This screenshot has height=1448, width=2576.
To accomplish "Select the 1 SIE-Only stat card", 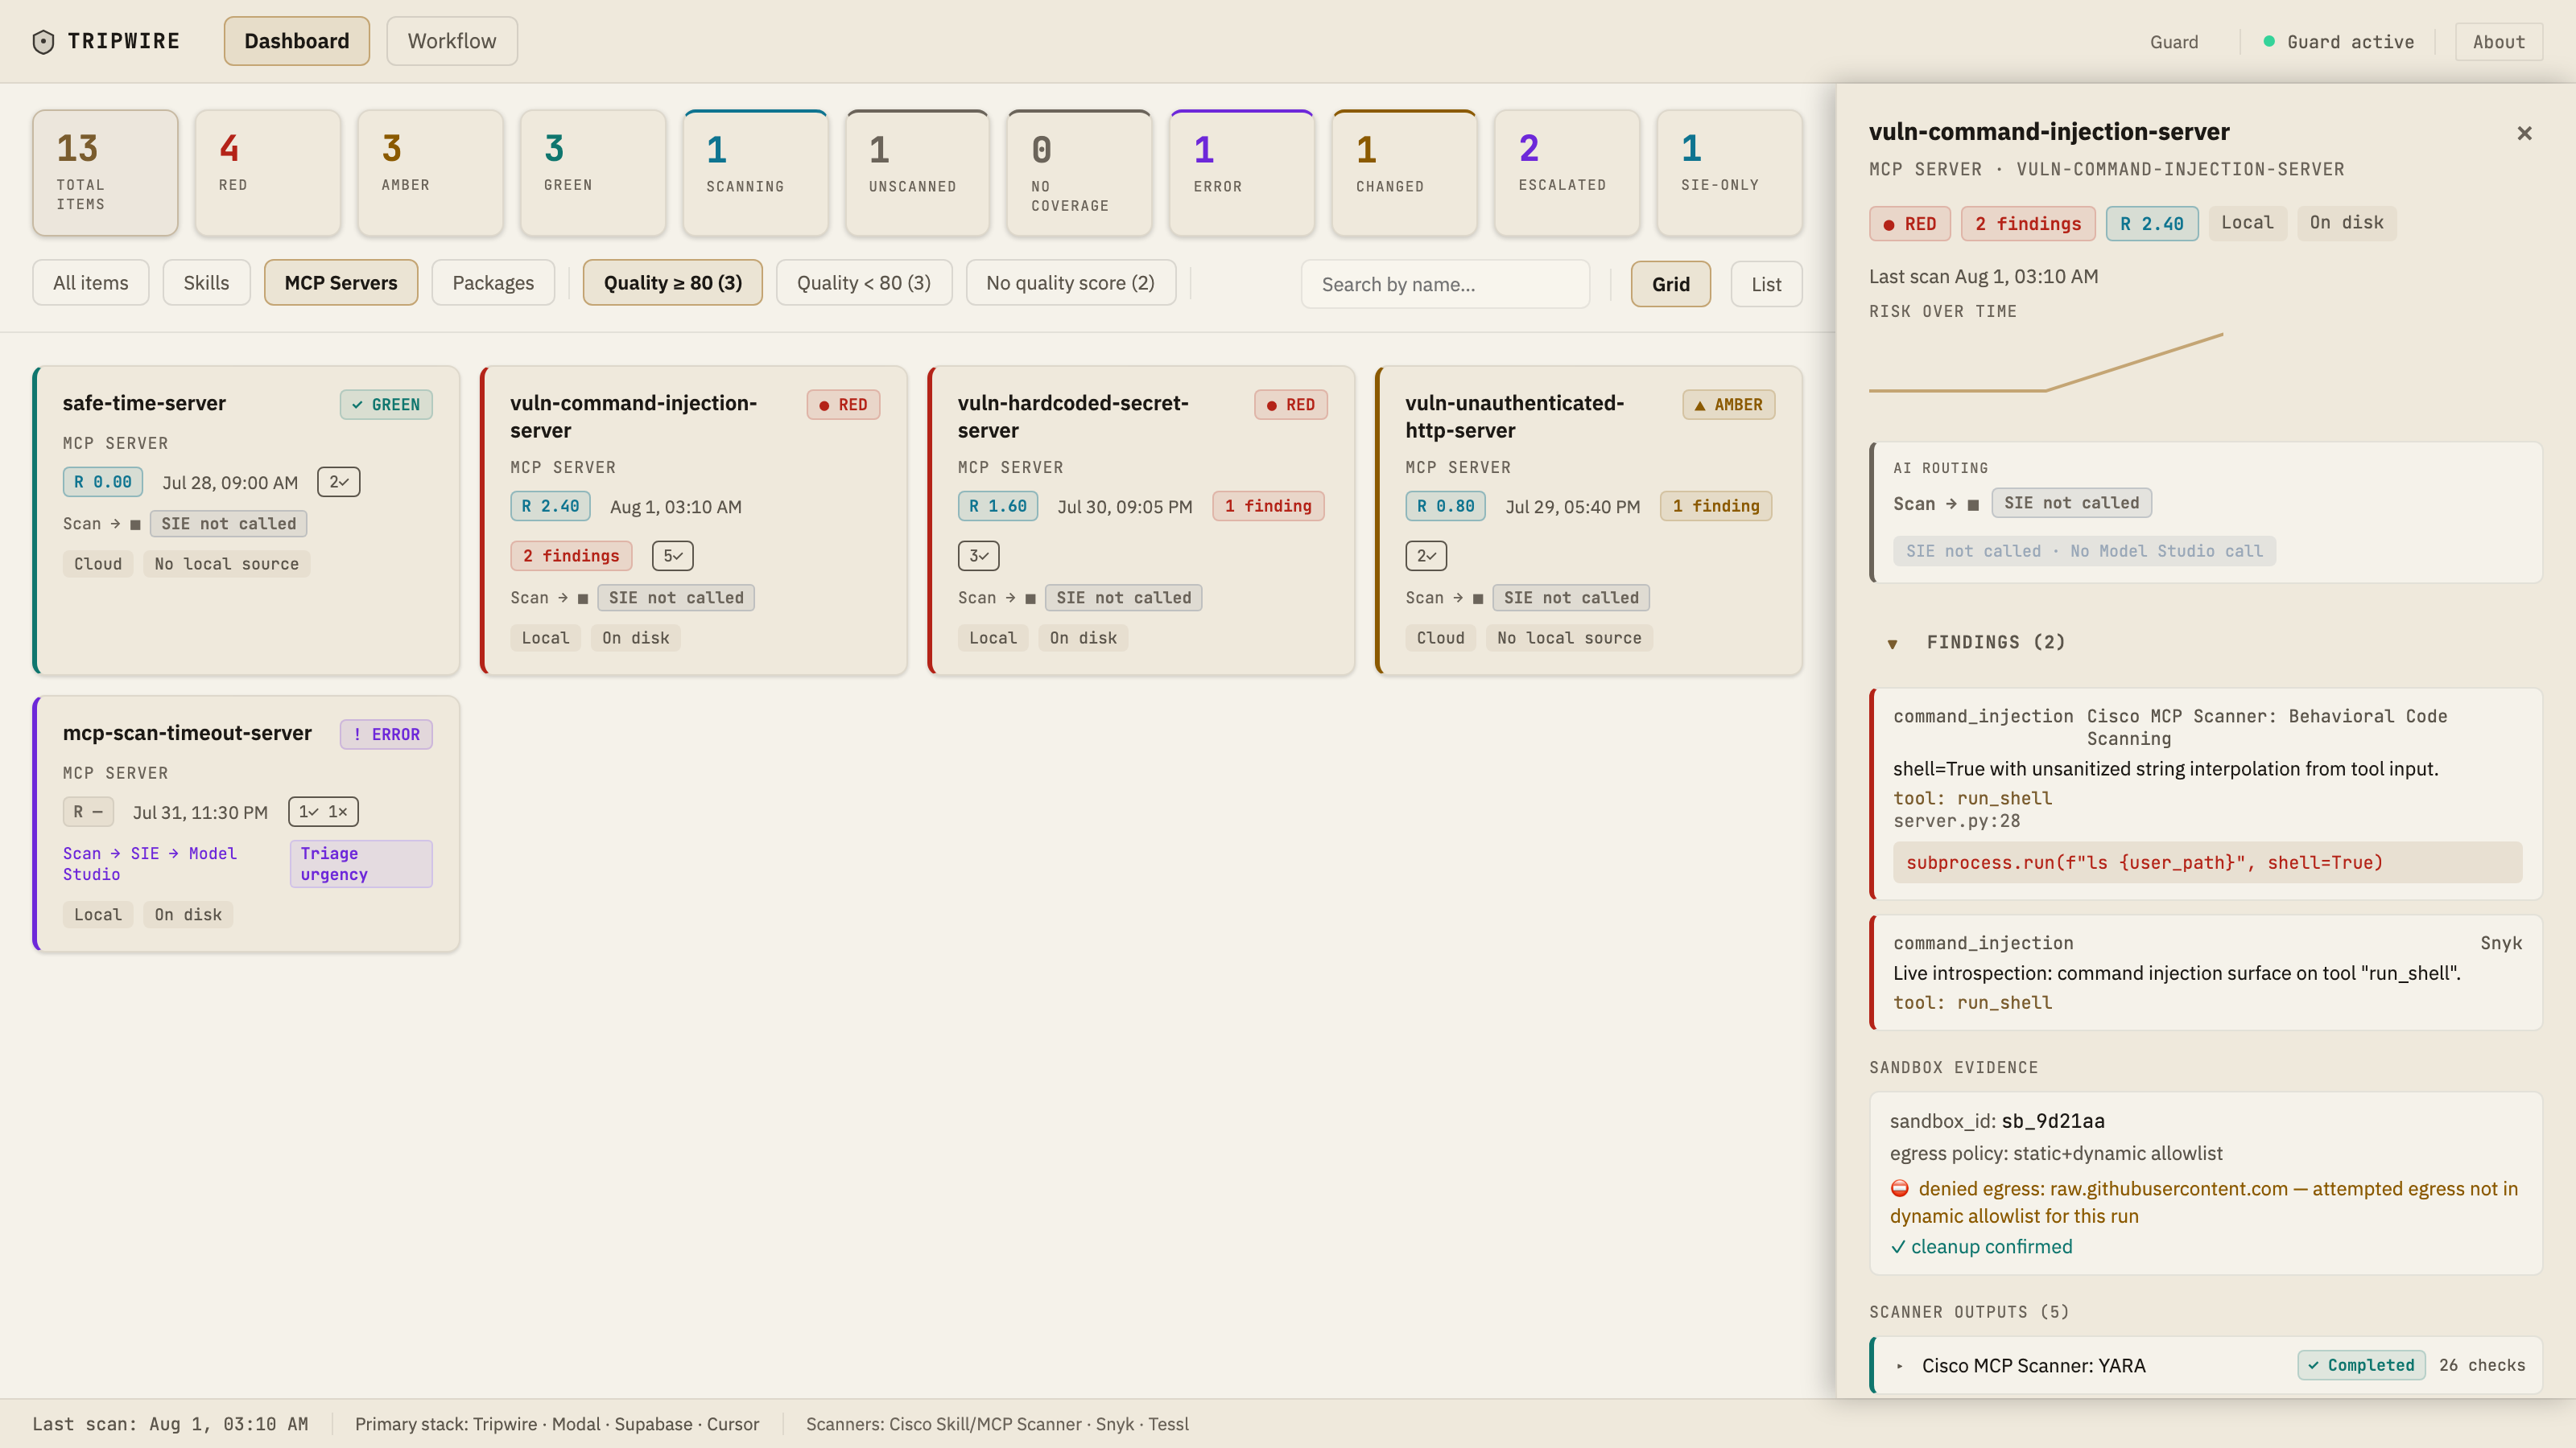I will (1729, 173).
